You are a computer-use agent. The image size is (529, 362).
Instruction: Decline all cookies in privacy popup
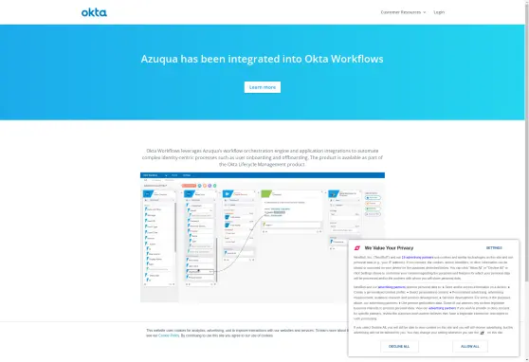399,347
